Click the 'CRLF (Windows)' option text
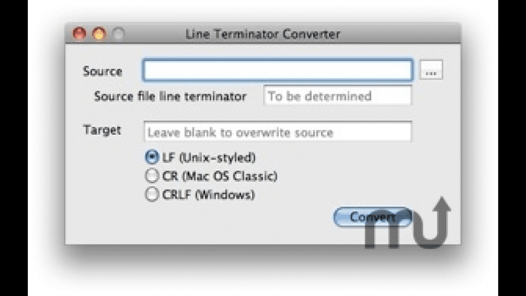Viewport: 526px width, 296px height. [x=208, y=195]
